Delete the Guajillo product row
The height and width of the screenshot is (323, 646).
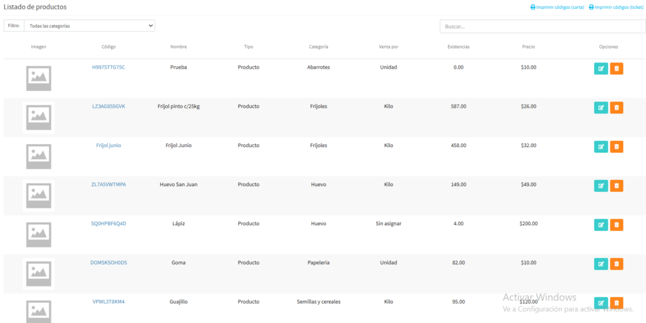616,303
